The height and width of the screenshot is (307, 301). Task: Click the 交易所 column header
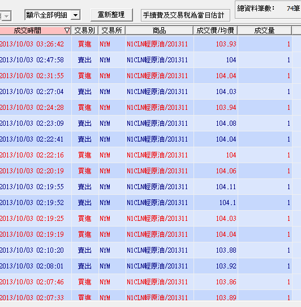coord(111,31)
